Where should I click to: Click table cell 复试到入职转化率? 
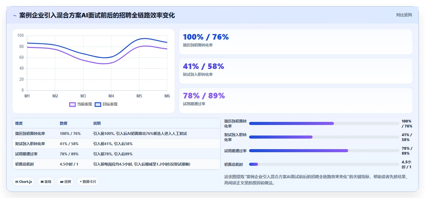(30, 144)
